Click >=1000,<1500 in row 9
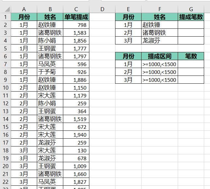This screenshot has height=189, width=210. click(159, 80)
